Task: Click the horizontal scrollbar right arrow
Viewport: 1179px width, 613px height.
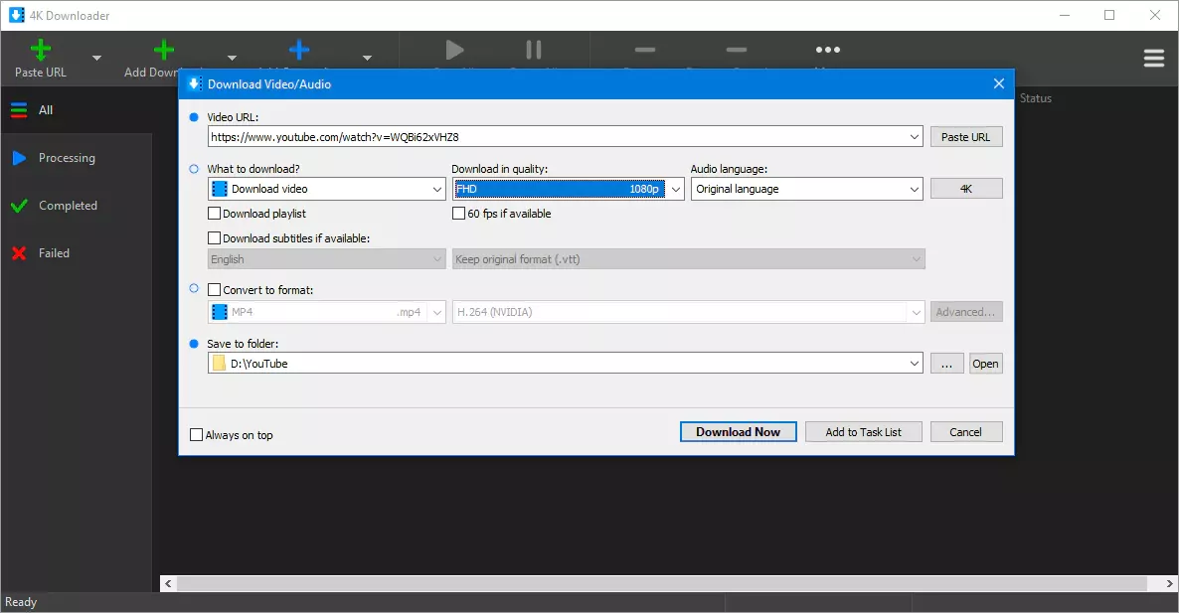Action: pyautogui.click(x=1169, y=583)
